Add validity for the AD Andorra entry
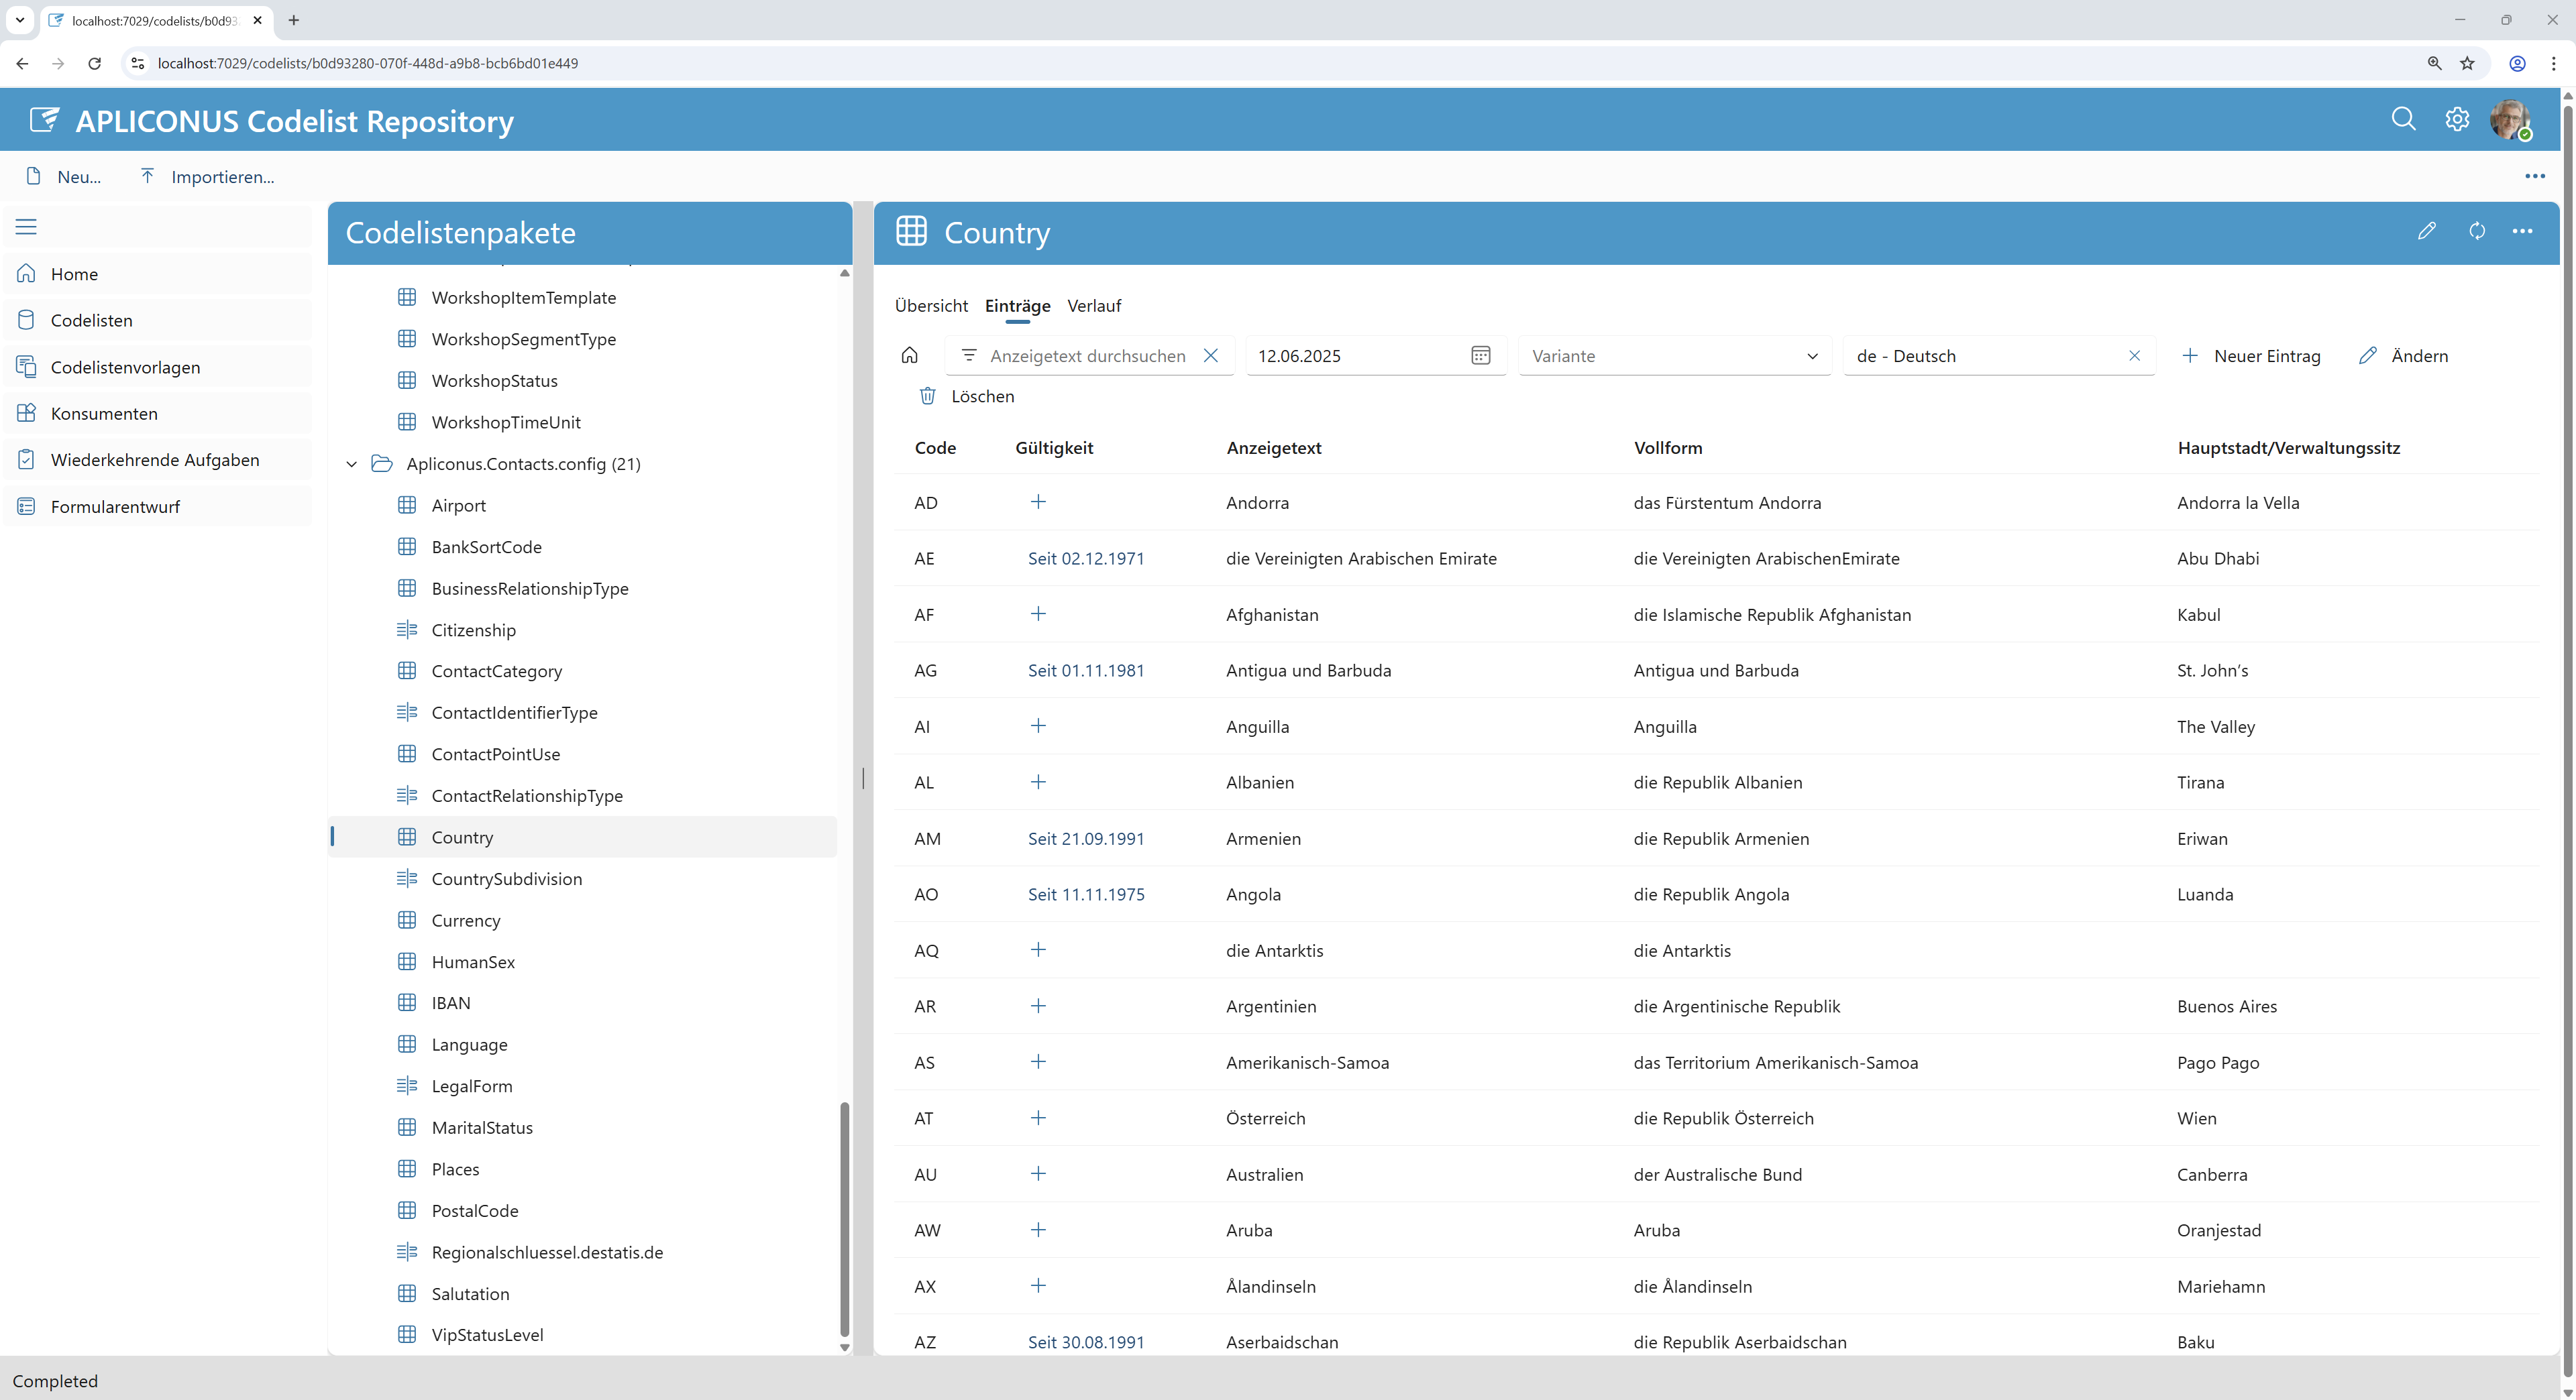The width and height of the screenshot is (2576, 1400). tap(1038, 502)
